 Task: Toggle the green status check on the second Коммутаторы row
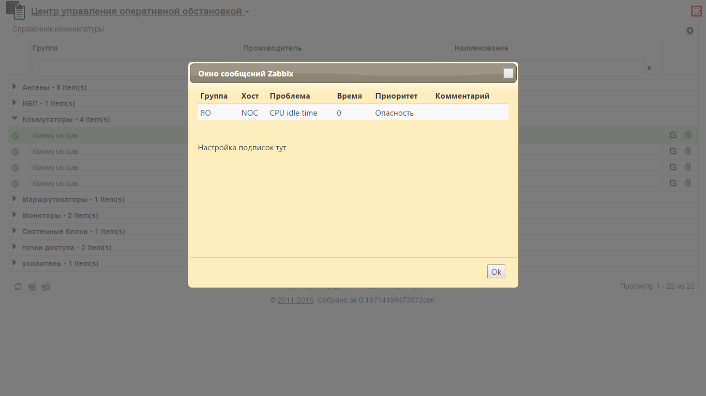point(15,152)
